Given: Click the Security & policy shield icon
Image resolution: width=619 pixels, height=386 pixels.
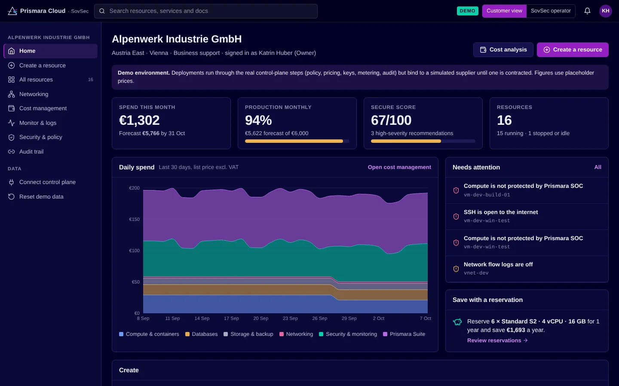Looking at the screenshot, I should pos(12,137).
